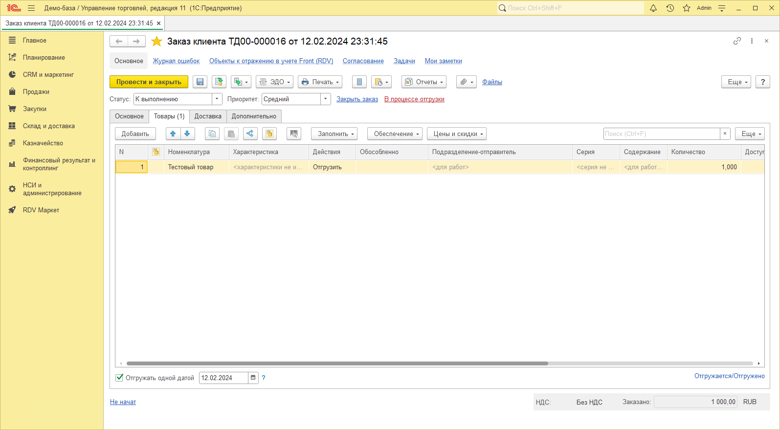Image resolution: width=780 pixels, height=430 pixels.
Task: Click 'В процессе отгрузки' link
Action: tap(414, 99)
